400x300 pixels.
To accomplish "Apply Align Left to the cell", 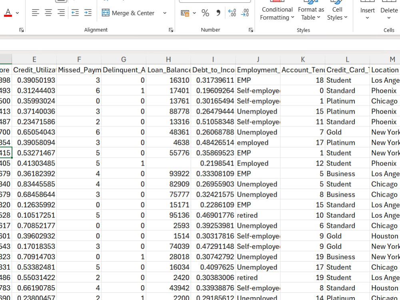I will (36, 12).
